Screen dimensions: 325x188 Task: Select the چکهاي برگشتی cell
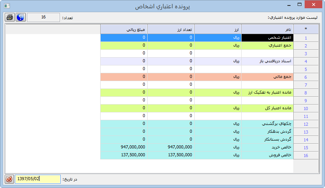click(x=267, y=124)
